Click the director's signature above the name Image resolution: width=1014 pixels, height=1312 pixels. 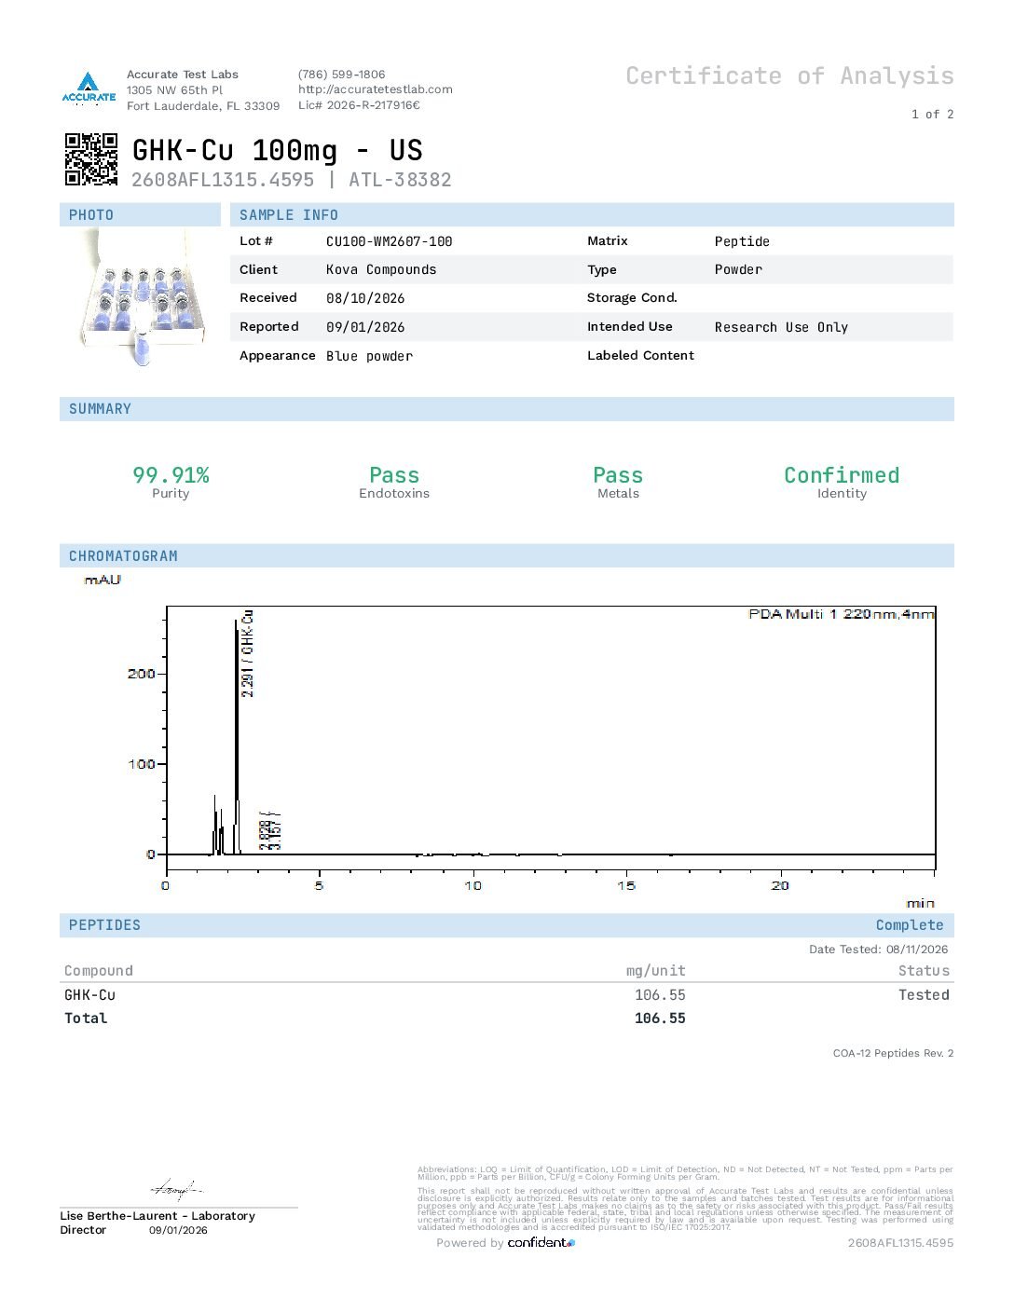(x=177, y=1190)
